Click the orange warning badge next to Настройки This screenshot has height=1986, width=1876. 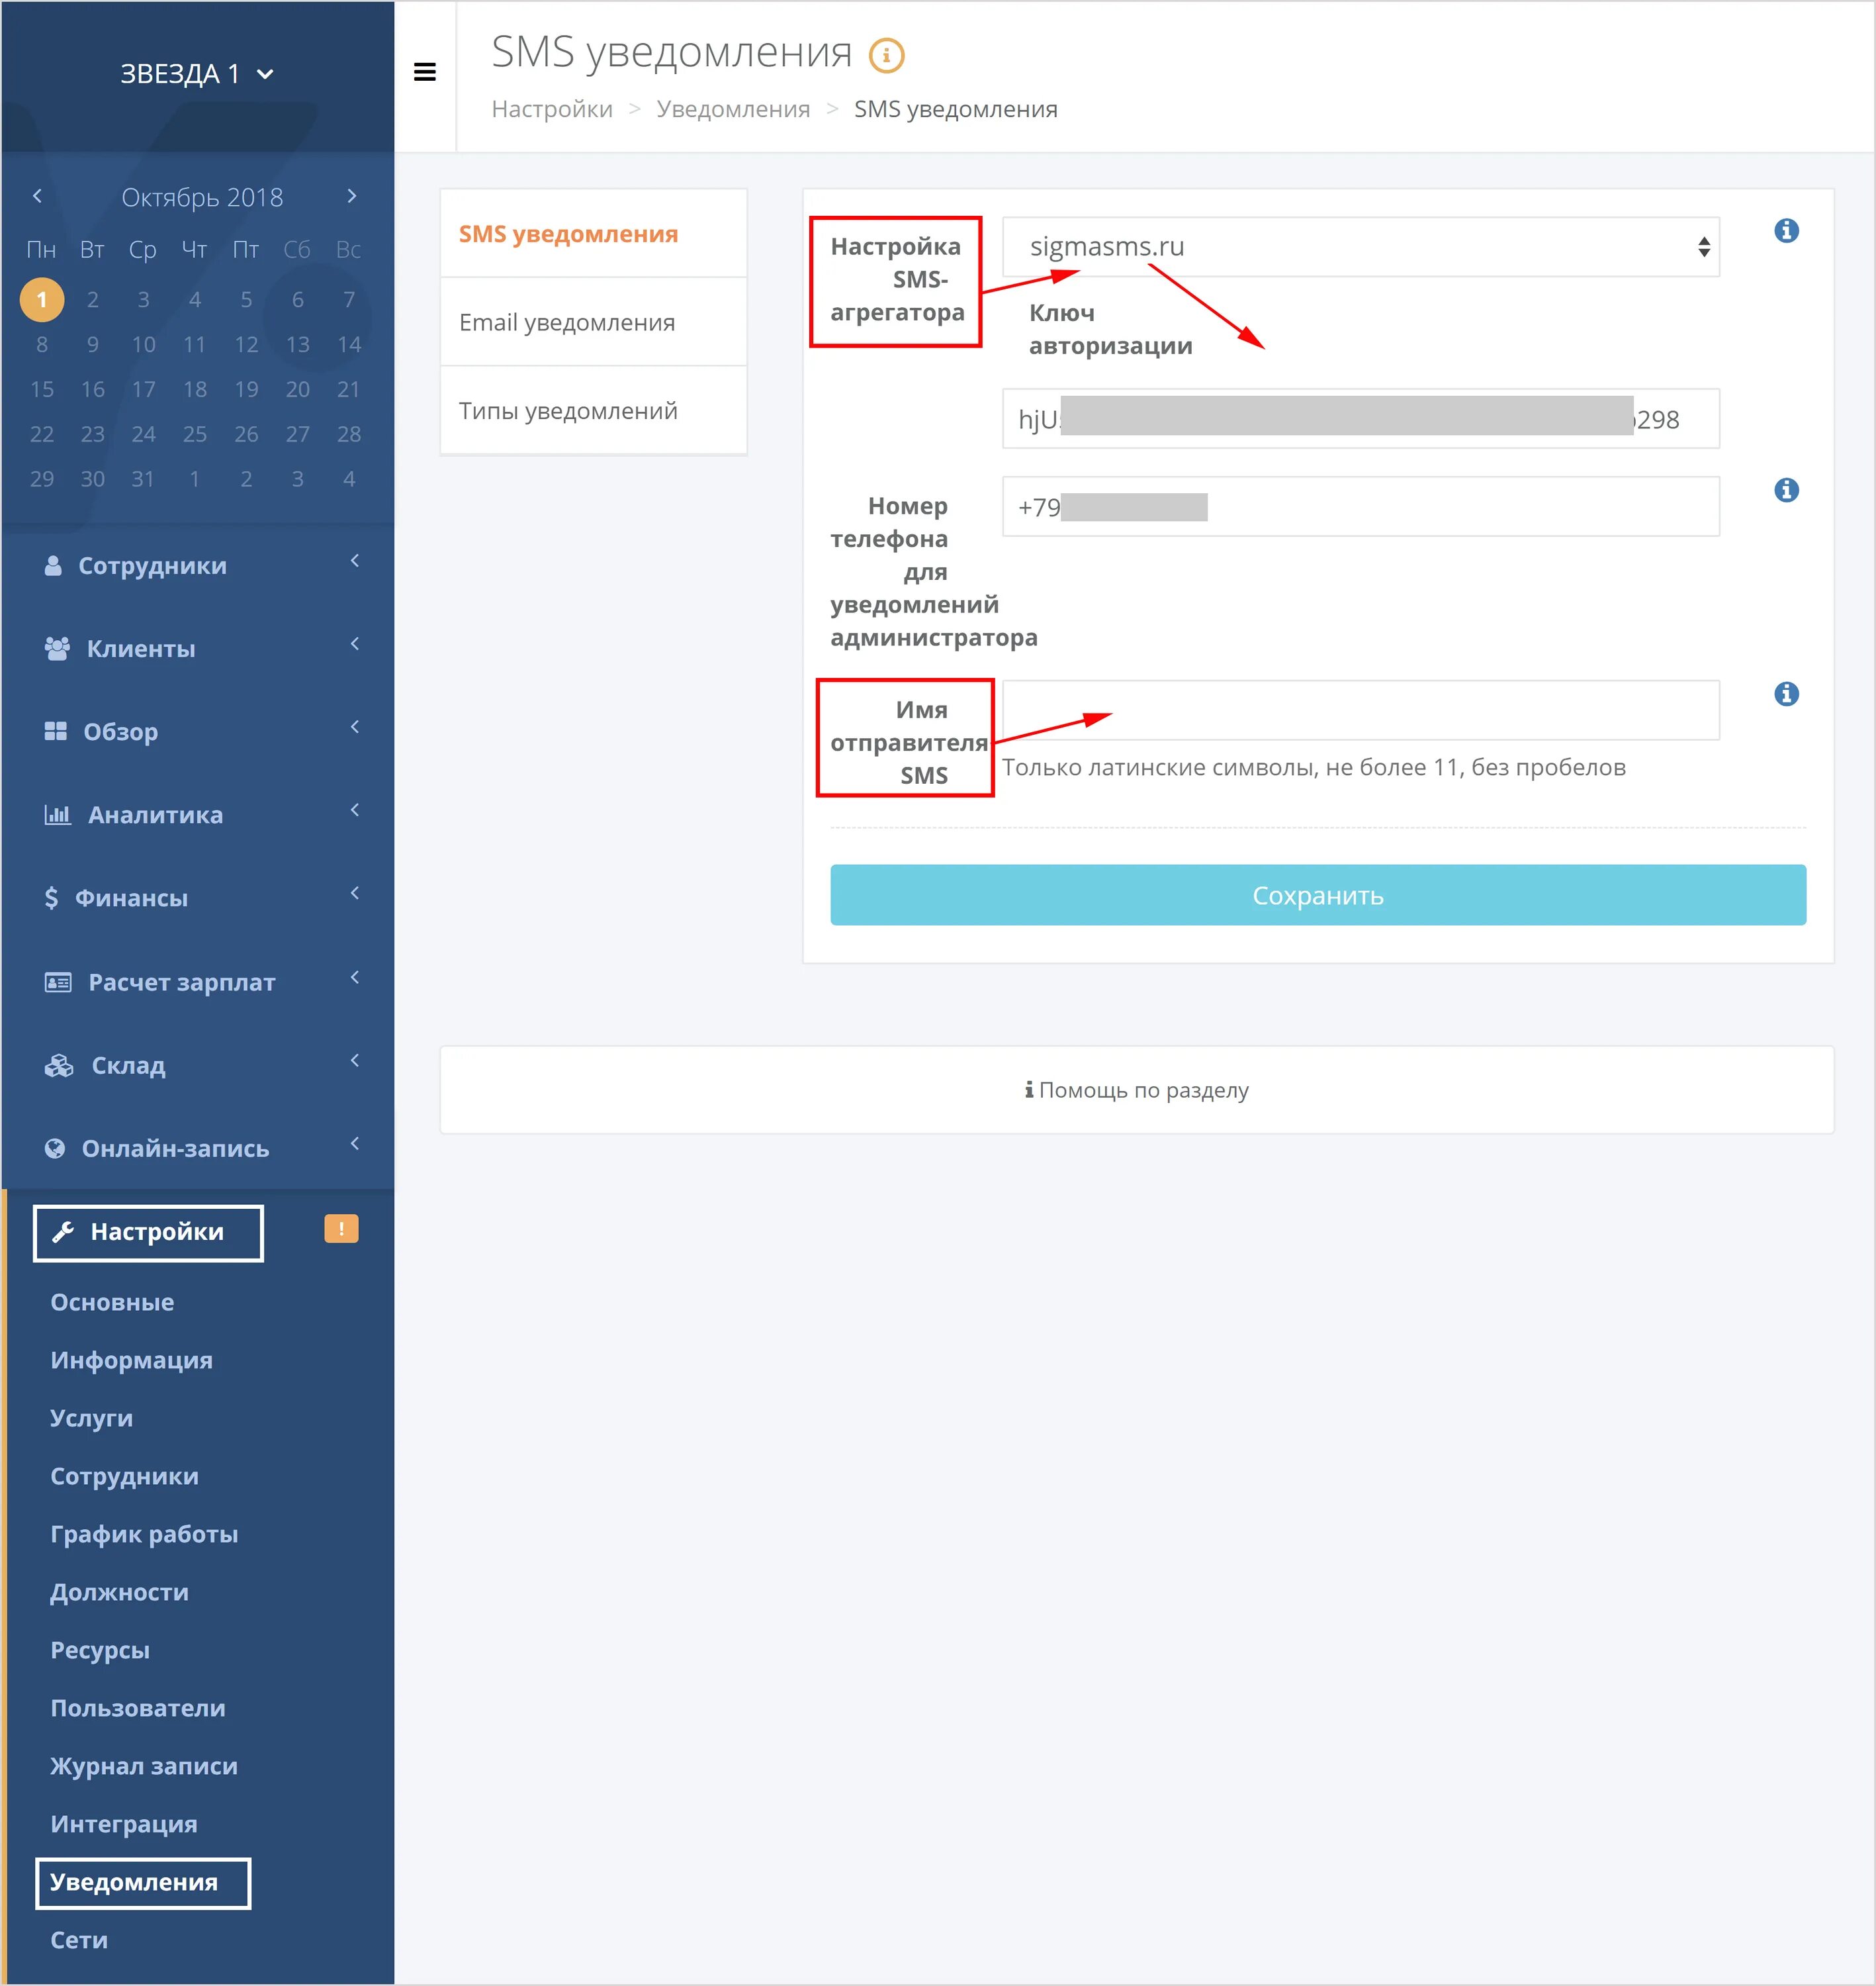[x=341, y=1229]
